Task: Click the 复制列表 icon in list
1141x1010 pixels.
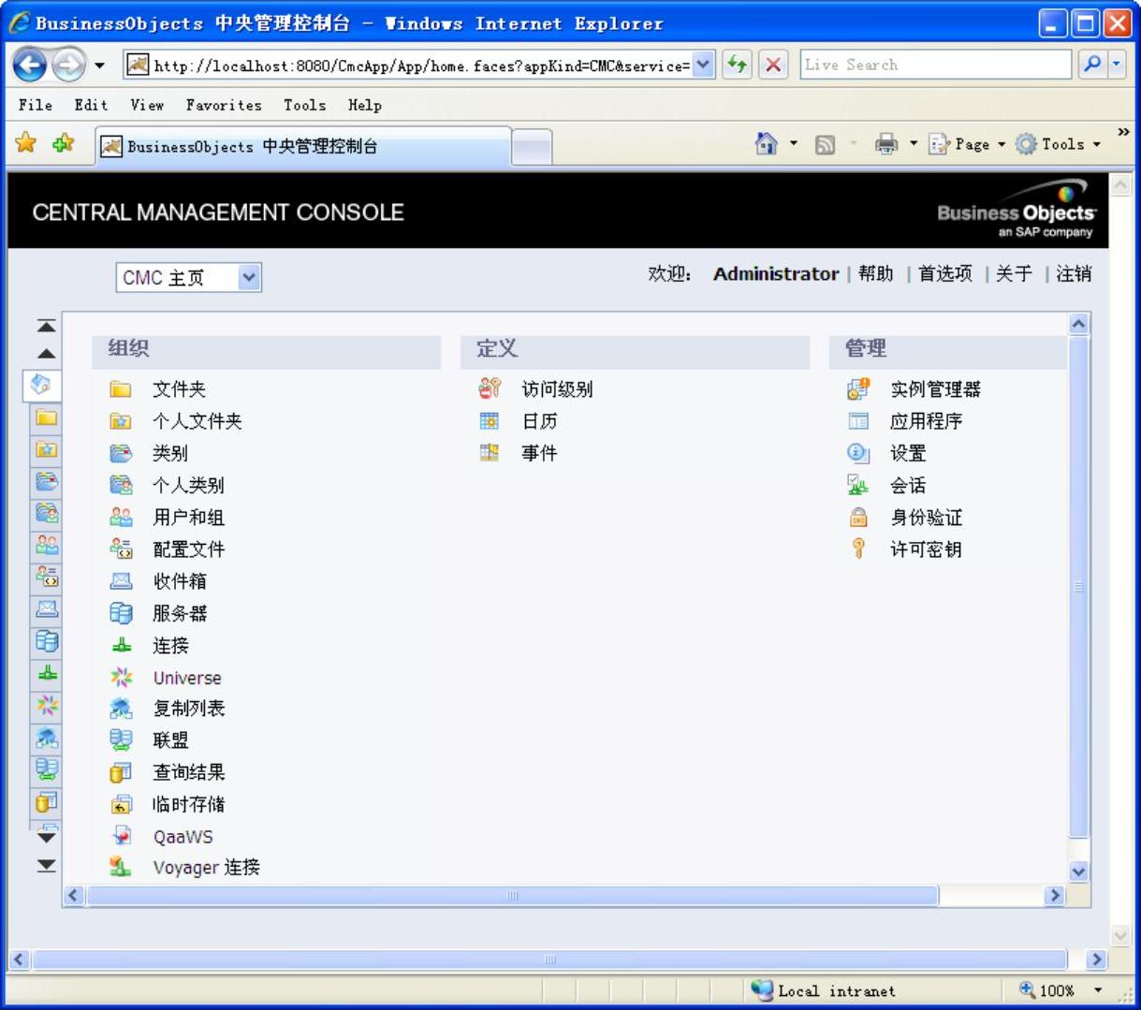Action: pos(121,709)
